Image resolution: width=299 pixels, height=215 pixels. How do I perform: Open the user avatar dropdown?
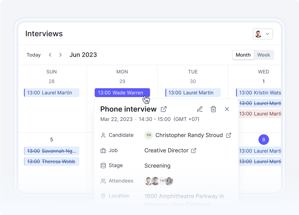pos(263,34)
